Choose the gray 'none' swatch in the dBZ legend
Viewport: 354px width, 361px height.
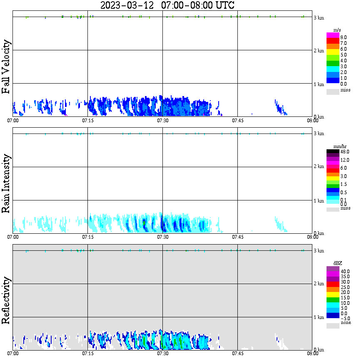[333, 326]
